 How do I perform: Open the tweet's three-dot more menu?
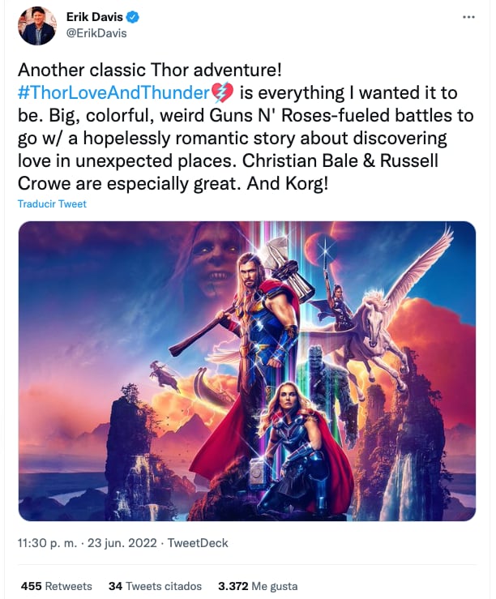468,18
